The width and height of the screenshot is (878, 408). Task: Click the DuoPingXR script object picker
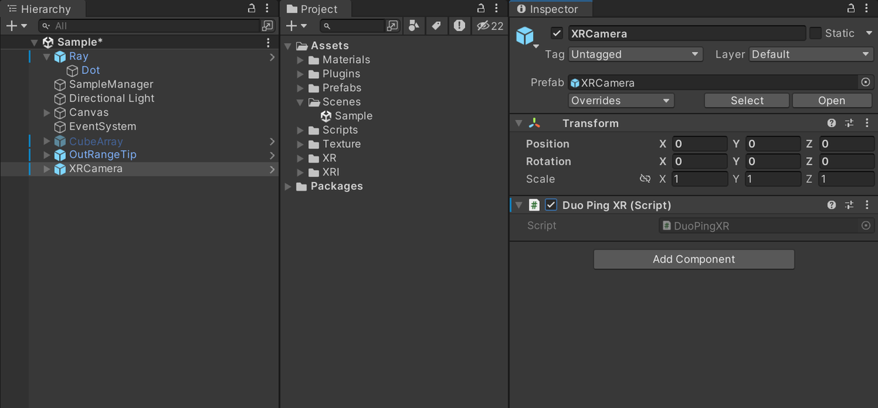[866, 226]
